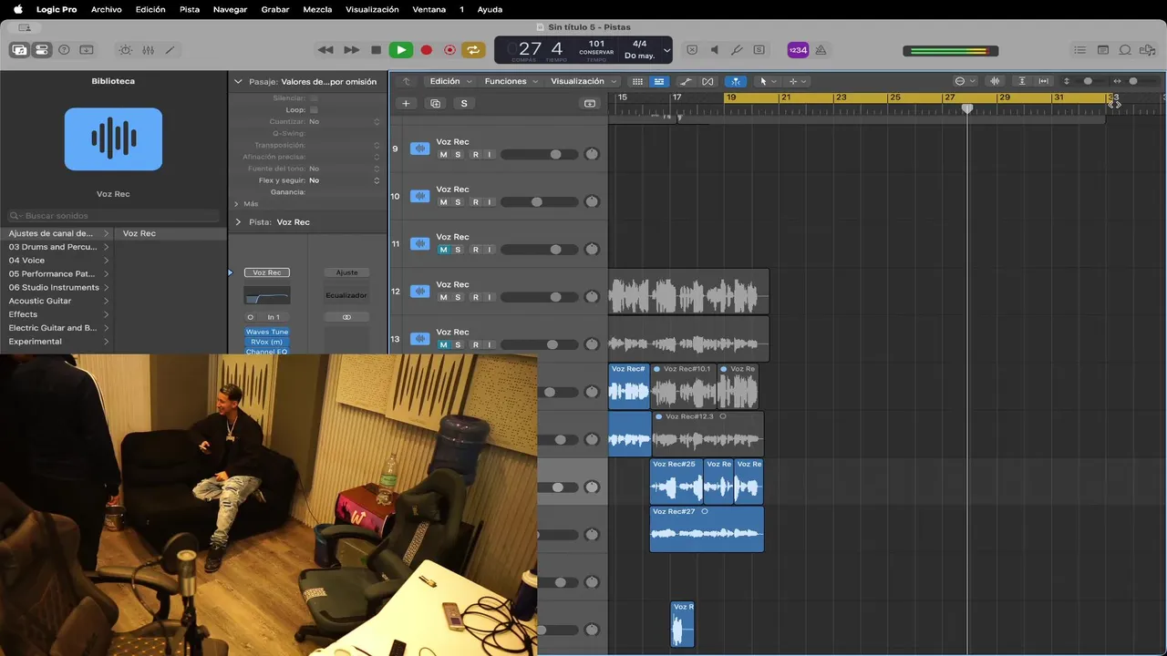Viewport: 1167px width, 656px height.
Task: Toggle the Library panel button
Action: [19, 50]
